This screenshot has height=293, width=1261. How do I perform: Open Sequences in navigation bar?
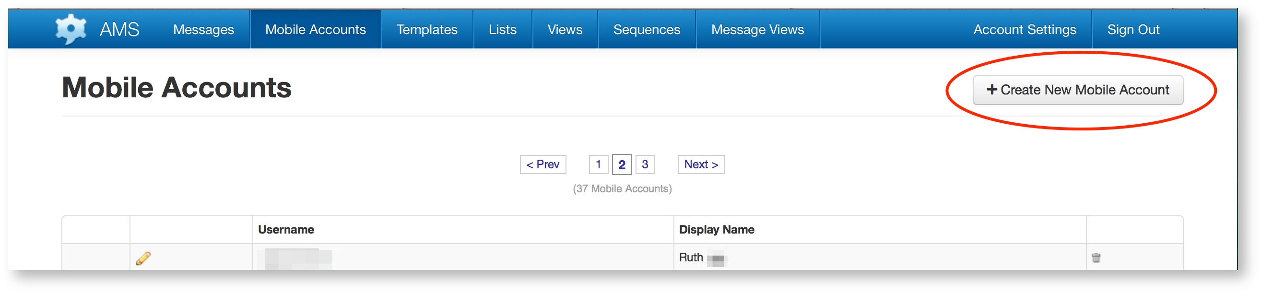tap(647, 29)
